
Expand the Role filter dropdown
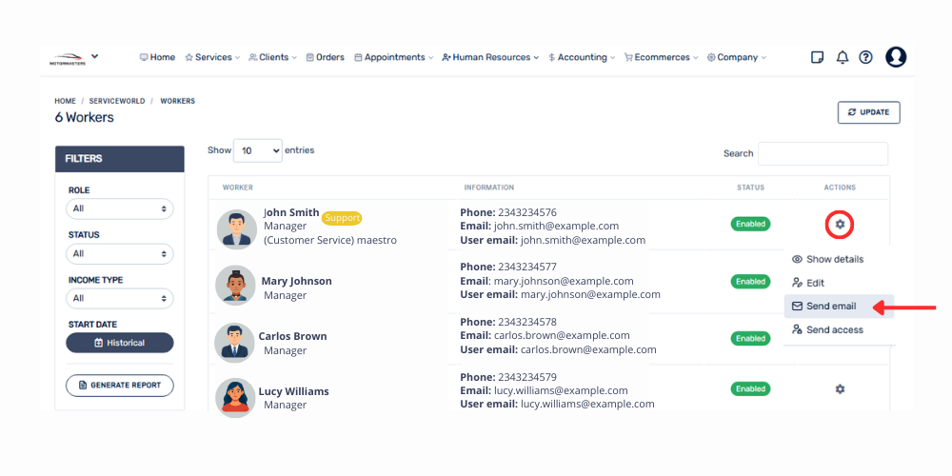tap(119, 208)
